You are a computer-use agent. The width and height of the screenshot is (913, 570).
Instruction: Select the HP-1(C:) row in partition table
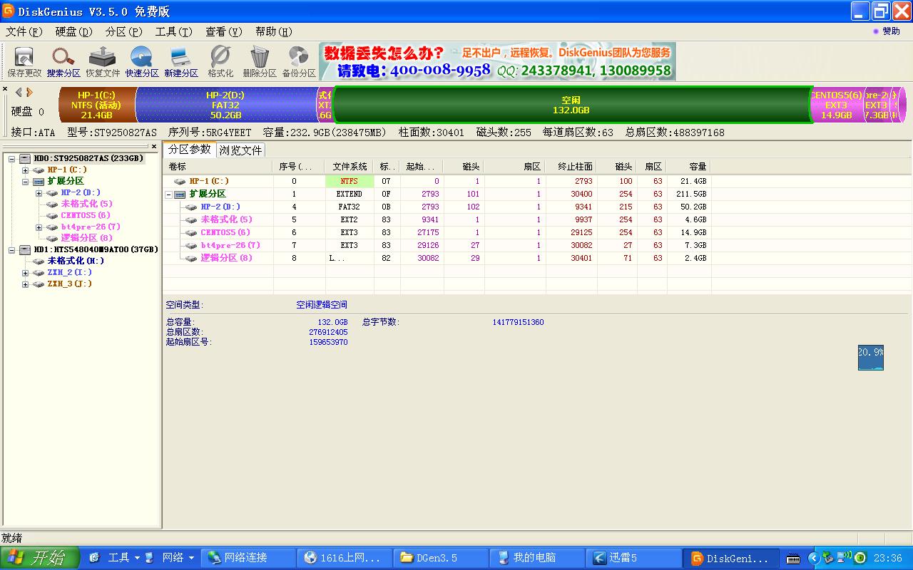coord(437,181)
